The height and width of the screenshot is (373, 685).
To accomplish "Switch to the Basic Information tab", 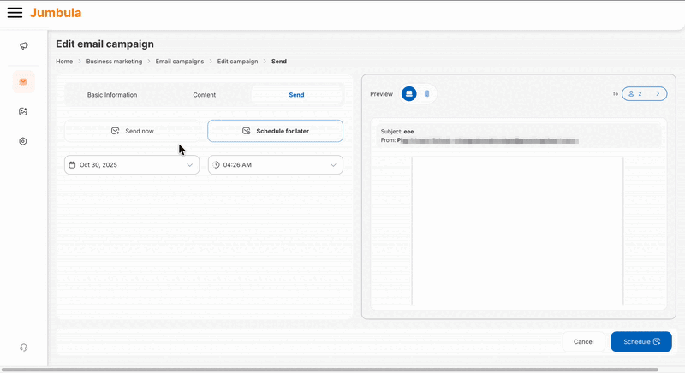I will coord(112,95).
